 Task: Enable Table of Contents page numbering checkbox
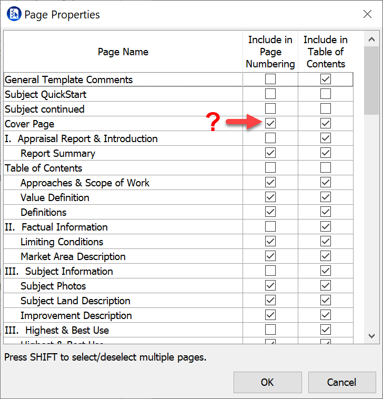(270, 168)
